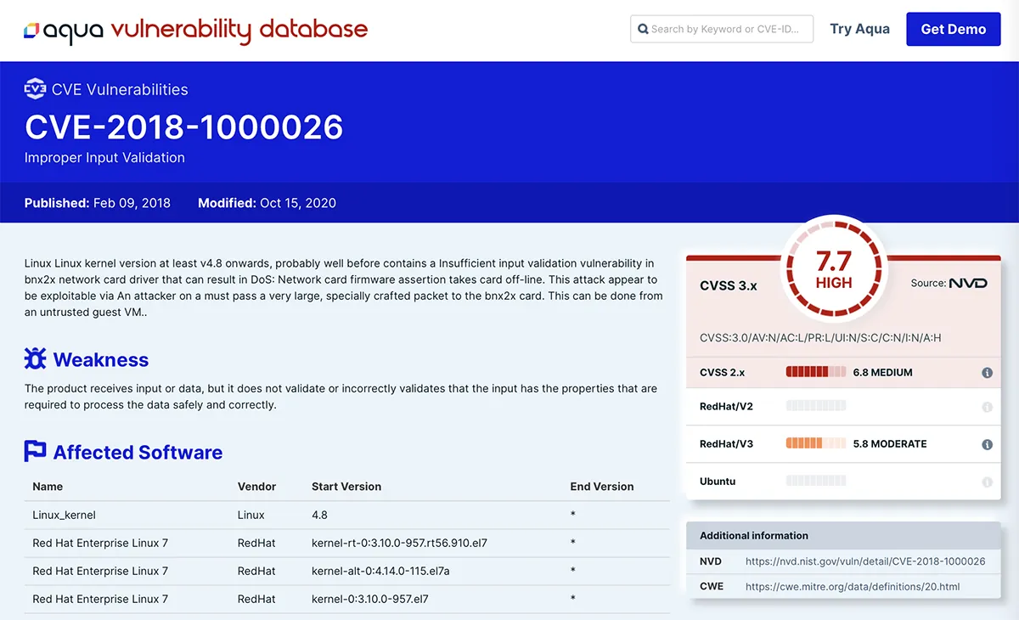This screenshot has width=1019, height=620.
Task: Click the CVE-2018-1000026 heading
Action: tap(184, 127)
